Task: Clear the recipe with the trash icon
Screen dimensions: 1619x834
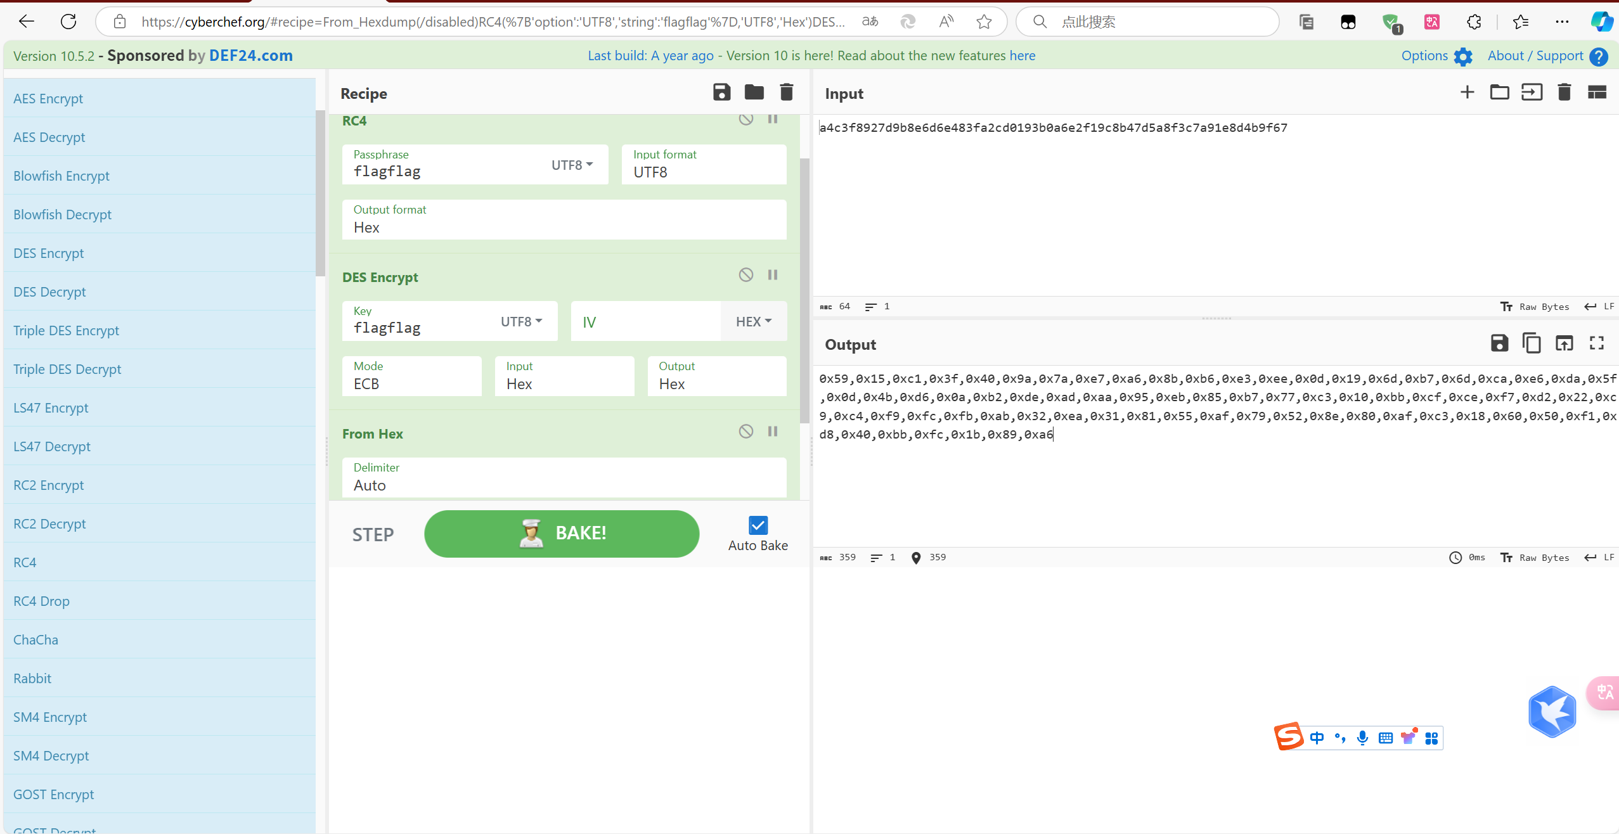Action: [x=786, y=93]
